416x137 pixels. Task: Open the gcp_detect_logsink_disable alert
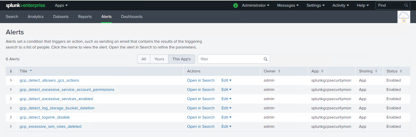click(x=45, y=117)
